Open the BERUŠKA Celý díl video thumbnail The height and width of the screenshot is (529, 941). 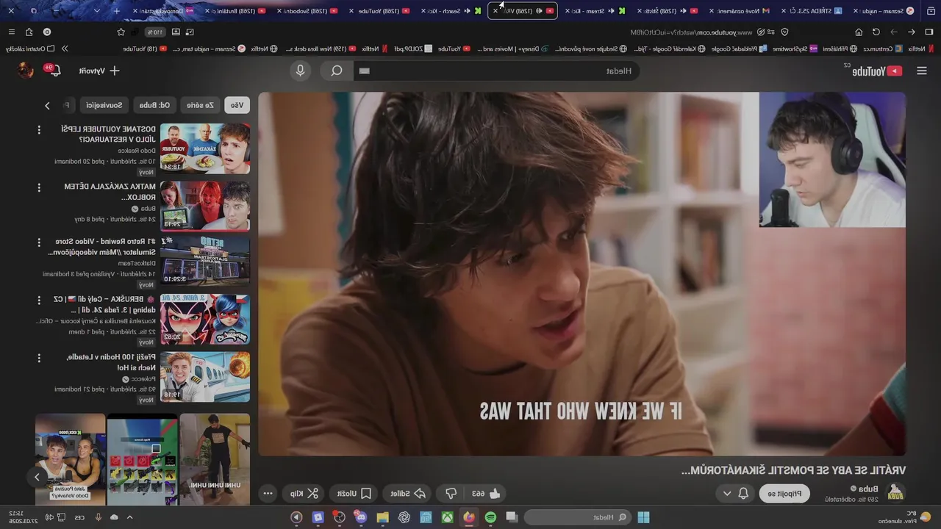point(204,320)
